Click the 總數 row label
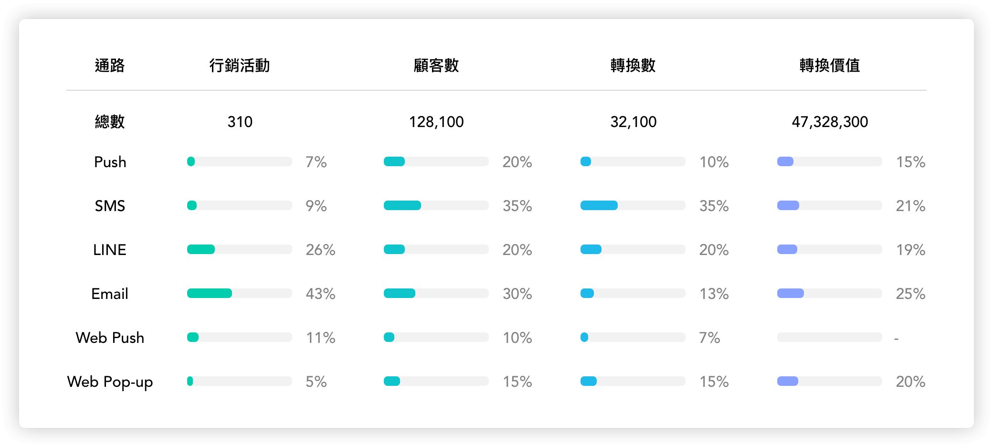This screenshot has width=993, height=447. pyautogui.click(x=109, y=122)
